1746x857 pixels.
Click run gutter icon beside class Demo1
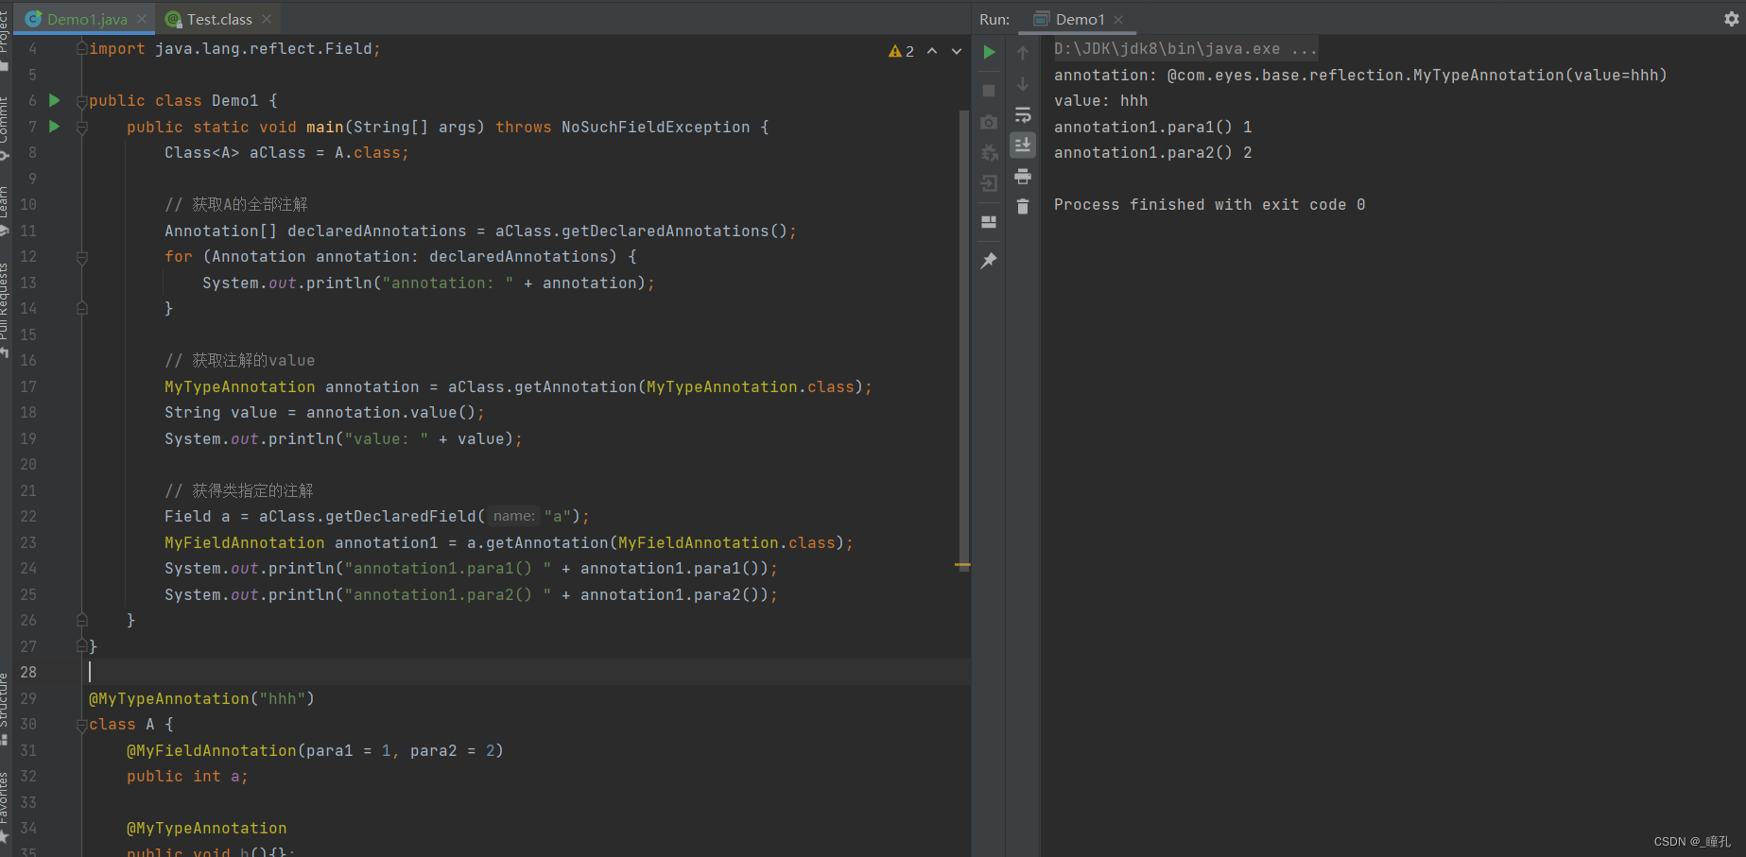[54, 100]
